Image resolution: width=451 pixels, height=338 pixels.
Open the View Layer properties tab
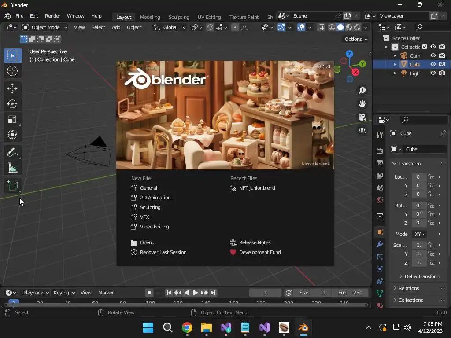380,175
